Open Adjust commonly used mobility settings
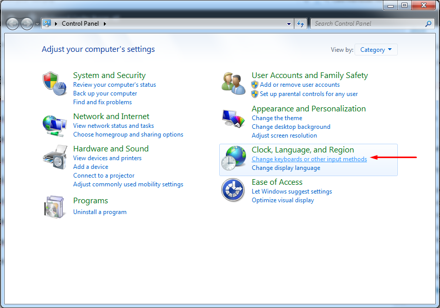 (128, 184)
